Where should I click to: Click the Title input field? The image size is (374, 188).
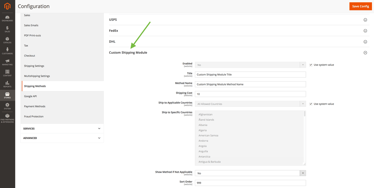tap(250, 74)
